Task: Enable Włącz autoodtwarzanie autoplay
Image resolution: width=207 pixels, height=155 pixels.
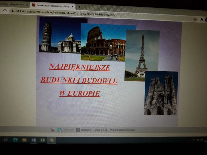Action: point(122,130)
